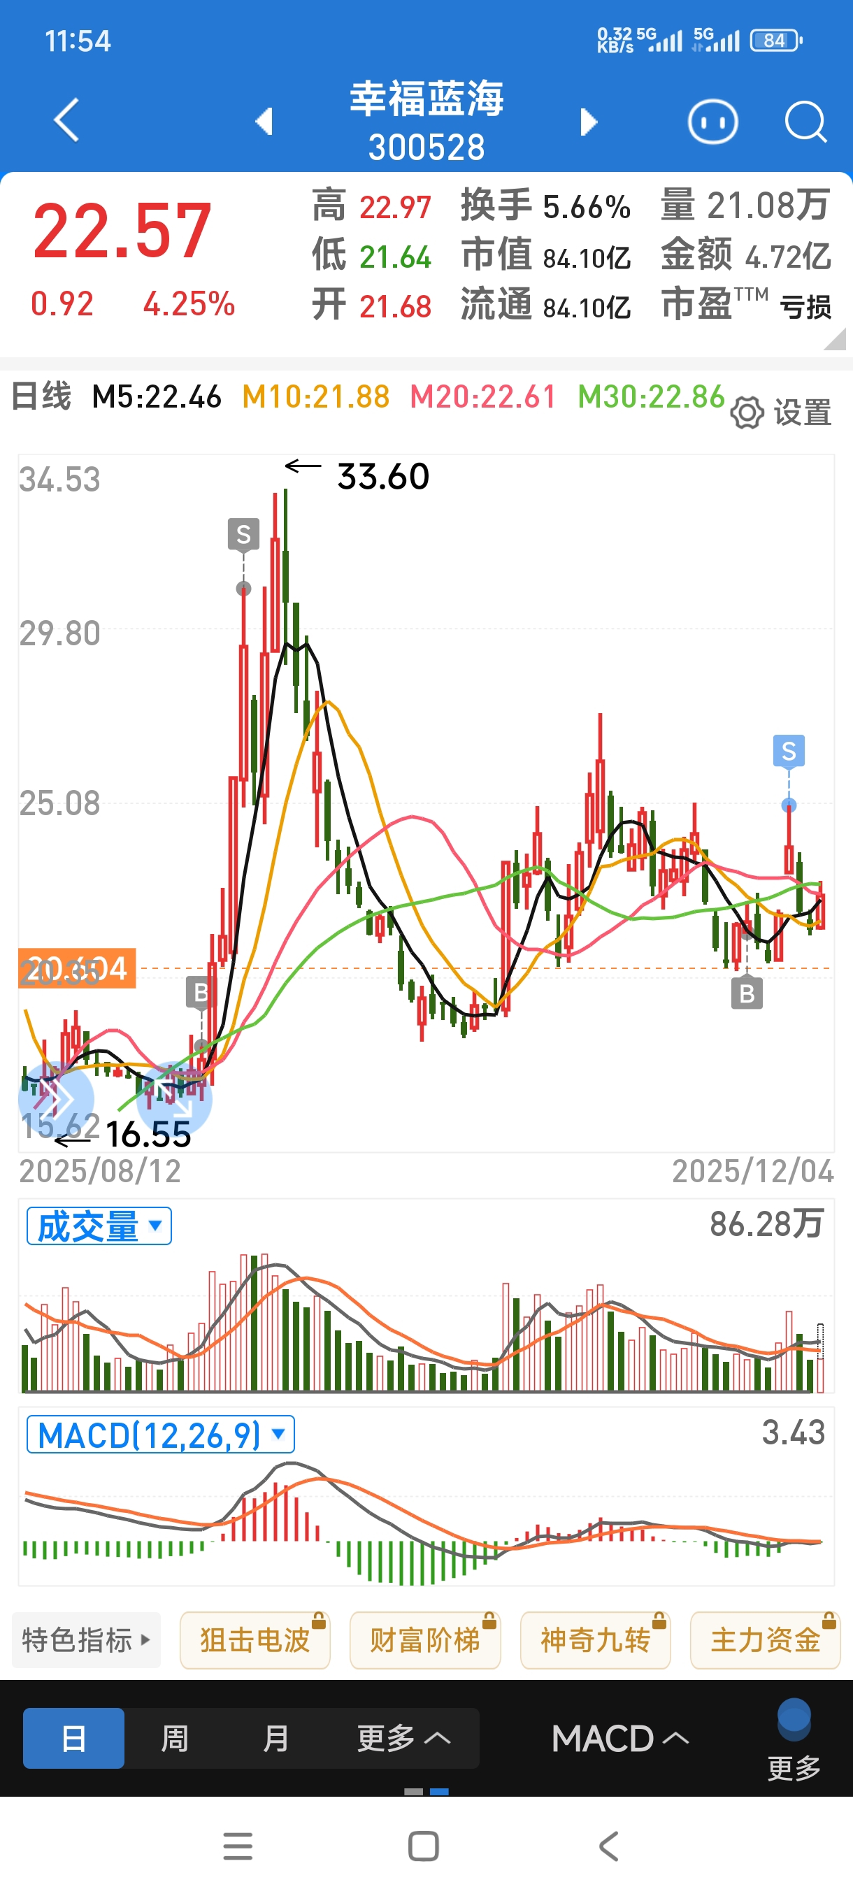Open chart settings gear icon
The height and width of the screenshot is (1896, 853).
pos(747,413)
